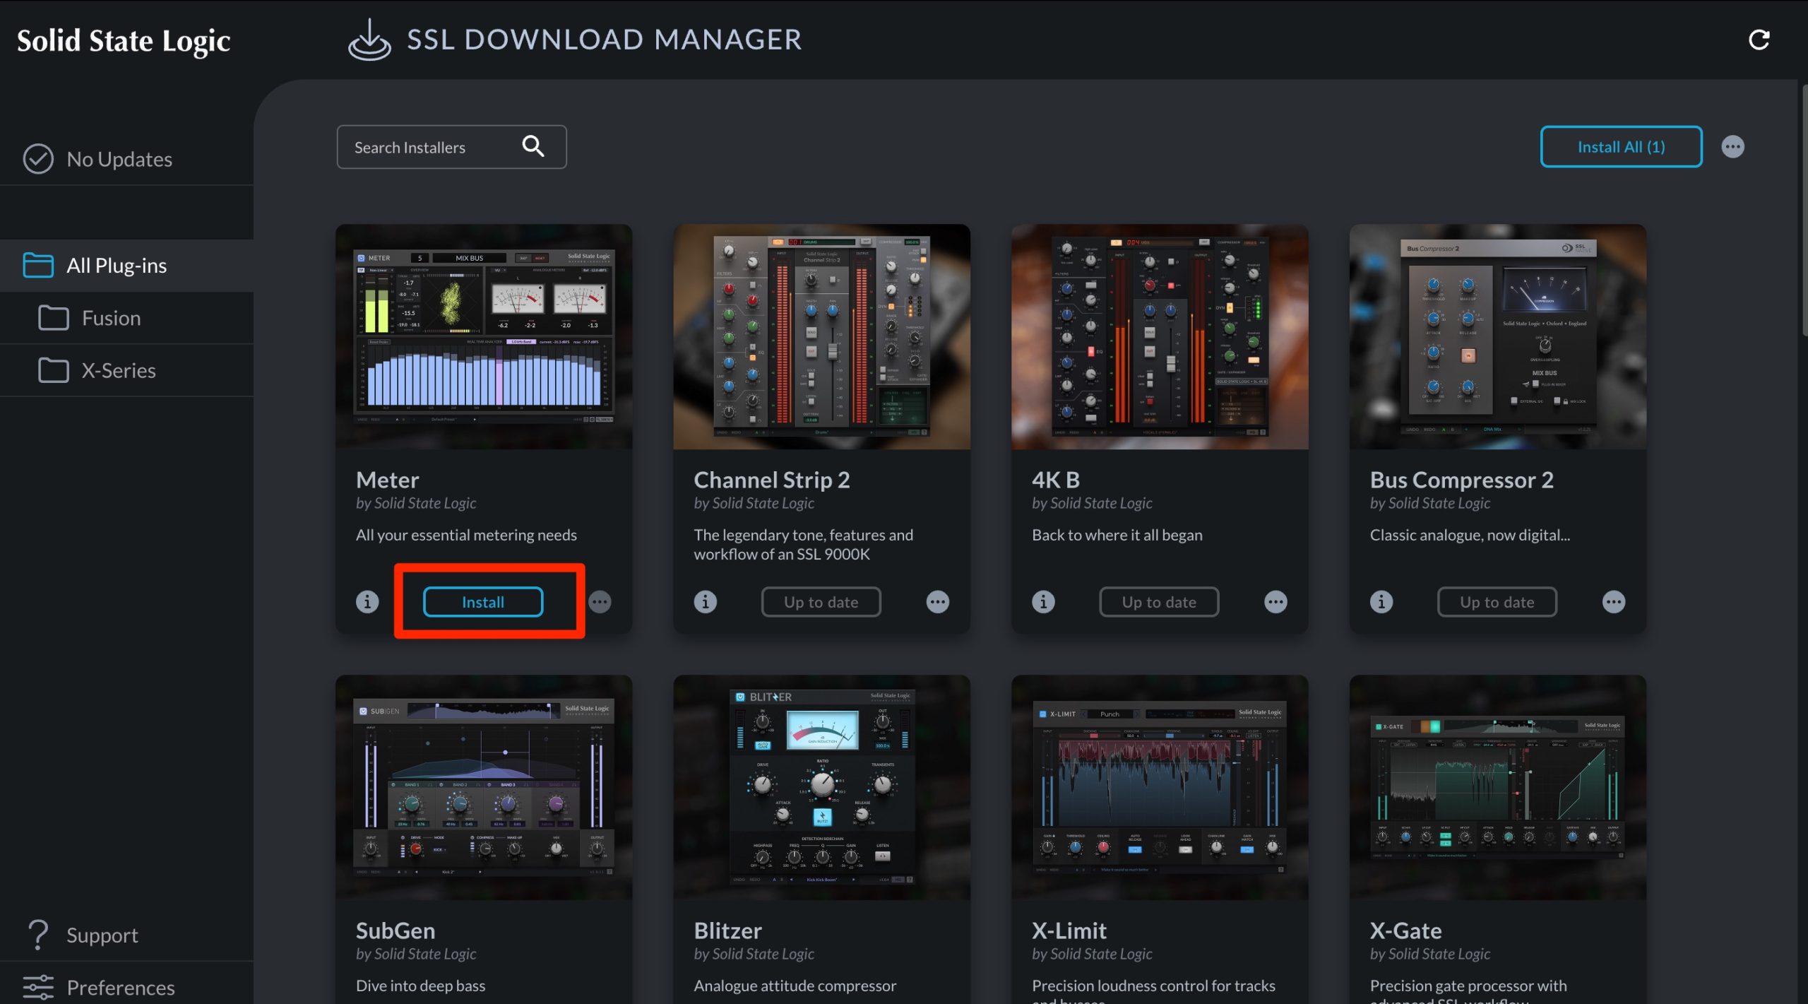This screenshot has width=1808, height=1004.
Task: Select All Plug-ins in the sidebar
Action: point(127,266)
